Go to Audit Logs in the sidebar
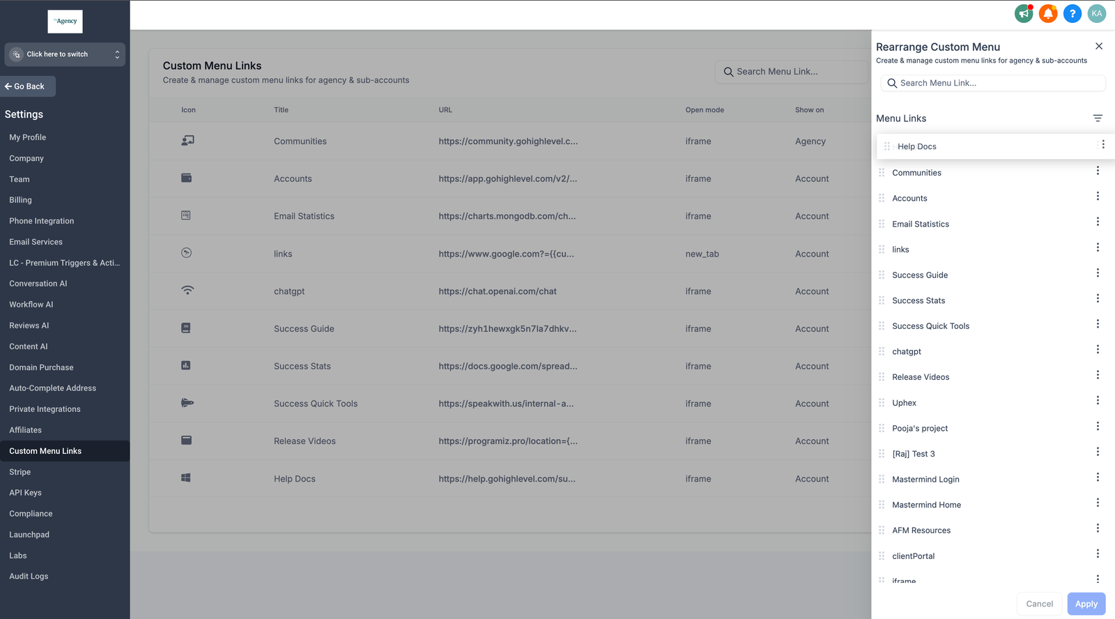This screenshot has height=619, width=1115. coord(29,576)
